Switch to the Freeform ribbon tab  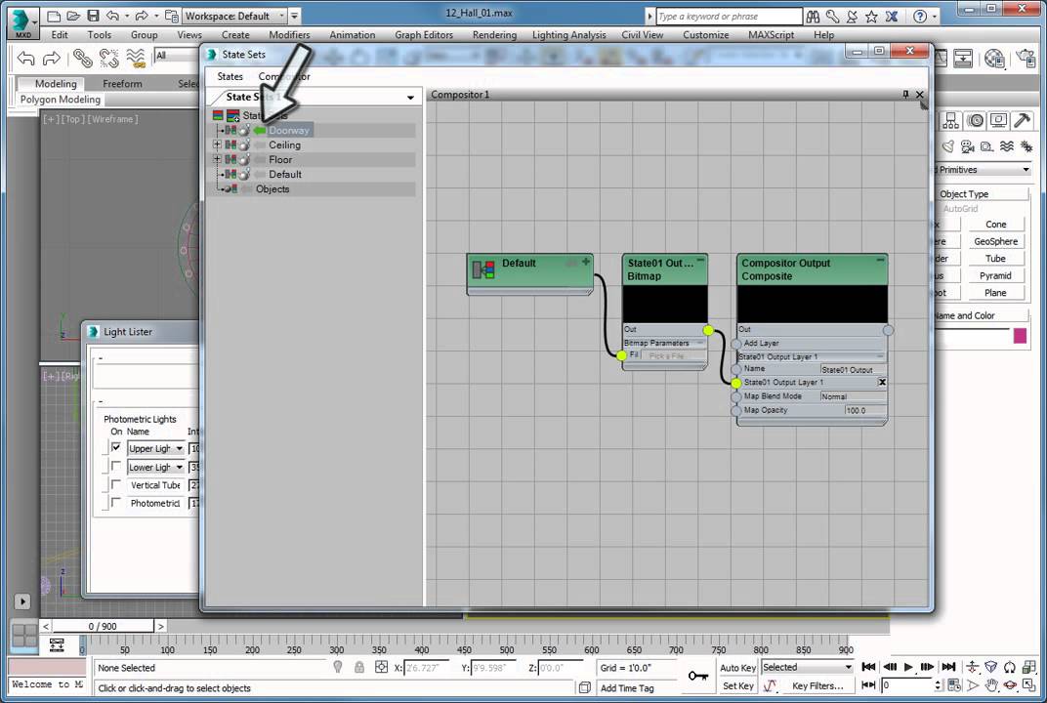[x=122, y=84]
